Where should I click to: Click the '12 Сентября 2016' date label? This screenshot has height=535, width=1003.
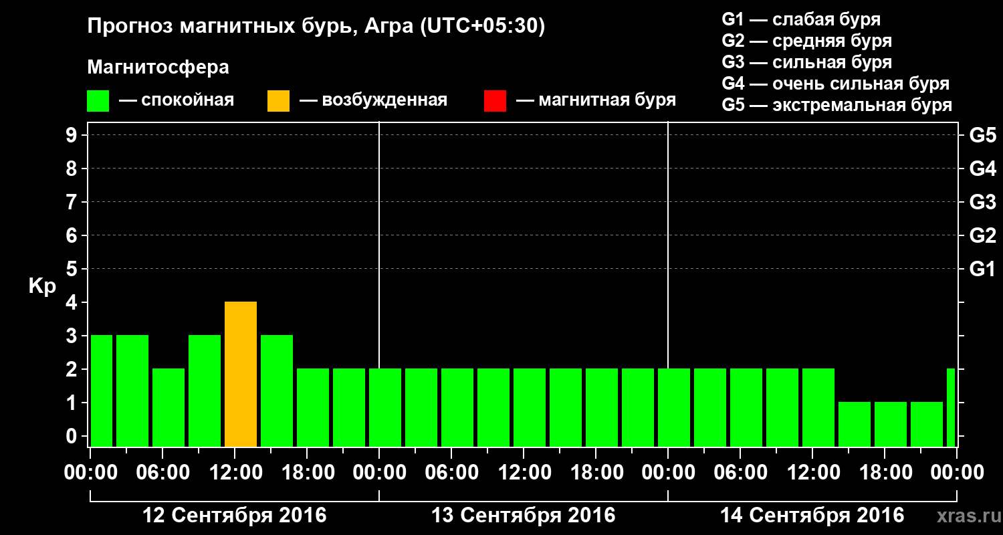(235, 516)
